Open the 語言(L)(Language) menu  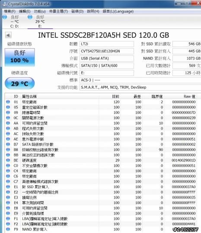(118, 11)
